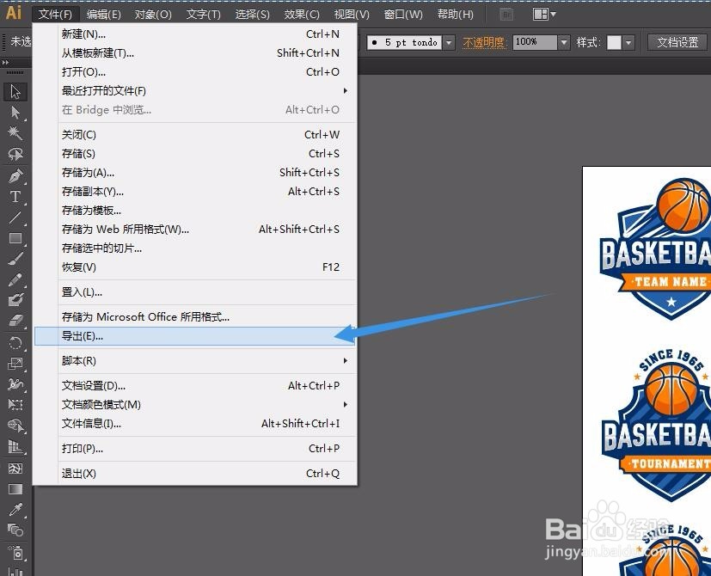Viewport: 711px width, 576px height.
Task: Select the Blend tool
Action: click(15, 530)
